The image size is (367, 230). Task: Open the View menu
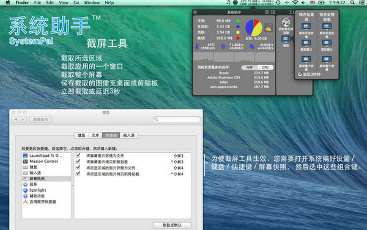click(64, 2)
